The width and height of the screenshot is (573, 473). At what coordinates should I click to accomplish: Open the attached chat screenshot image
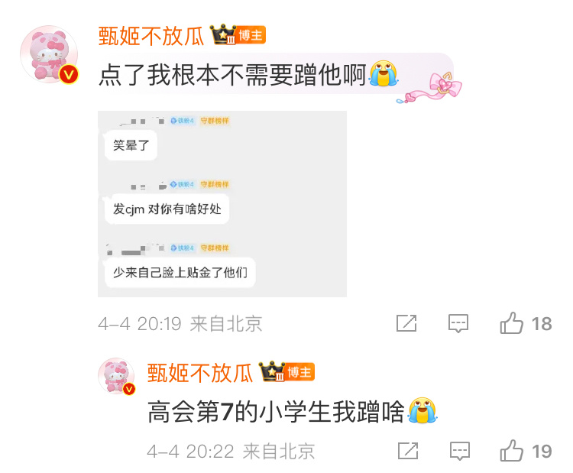point(222,204)
